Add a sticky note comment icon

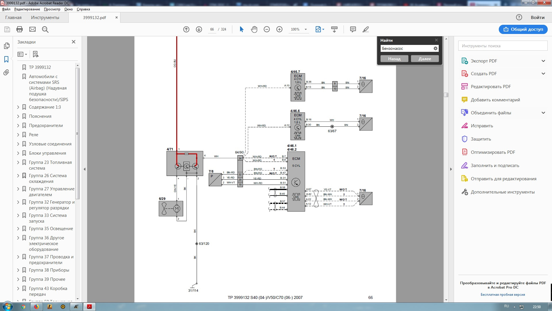[353, 29]
